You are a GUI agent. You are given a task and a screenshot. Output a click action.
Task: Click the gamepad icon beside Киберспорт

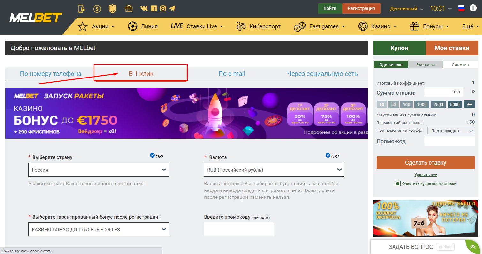[x=241, y=26]
